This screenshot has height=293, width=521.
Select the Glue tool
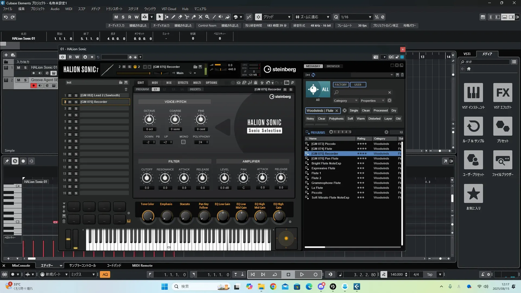[x=194, y=17]
